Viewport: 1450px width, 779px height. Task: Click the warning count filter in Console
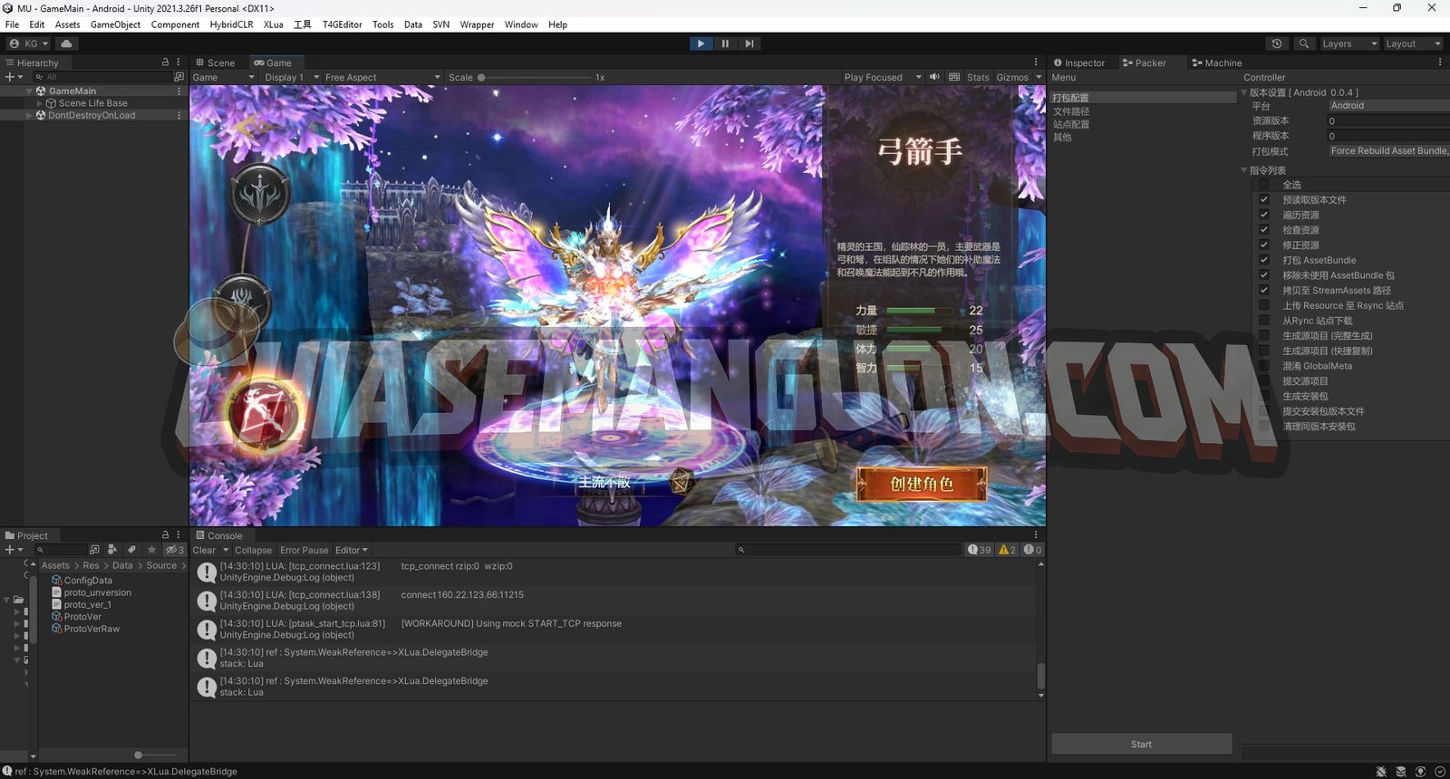point(1007,550)
